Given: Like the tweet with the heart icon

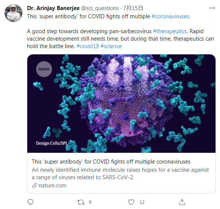Looking at the screenshot, I should [131, 202].
